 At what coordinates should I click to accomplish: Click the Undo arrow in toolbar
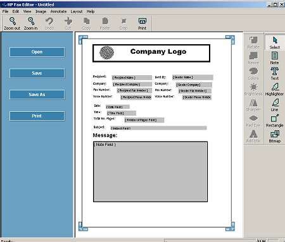click(49, 23)
